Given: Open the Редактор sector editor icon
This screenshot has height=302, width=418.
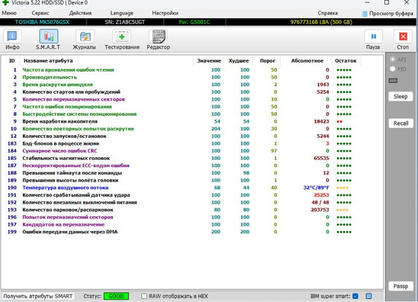Looking at the screenshot, I should [x=158, y=37].
